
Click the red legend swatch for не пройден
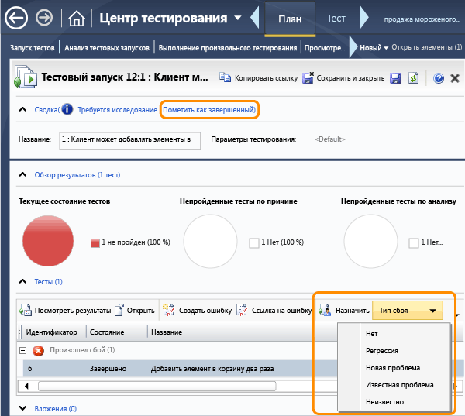point(95,242)
